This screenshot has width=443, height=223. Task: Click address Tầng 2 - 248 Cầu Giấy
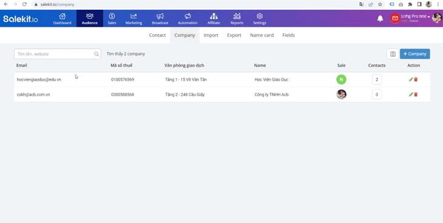pos(184,95)
